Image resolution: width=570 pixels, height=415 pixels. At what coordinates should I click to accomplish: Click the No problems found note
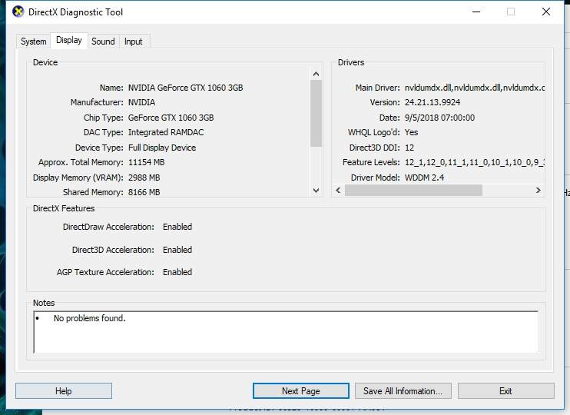click(x=89, y=318)
